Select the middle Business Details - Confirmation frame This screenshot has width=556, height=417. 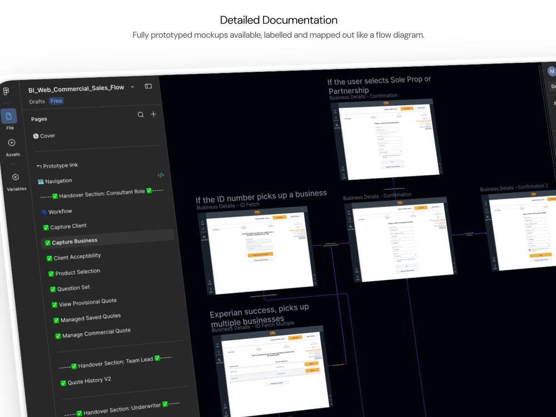tap(400, 240)
